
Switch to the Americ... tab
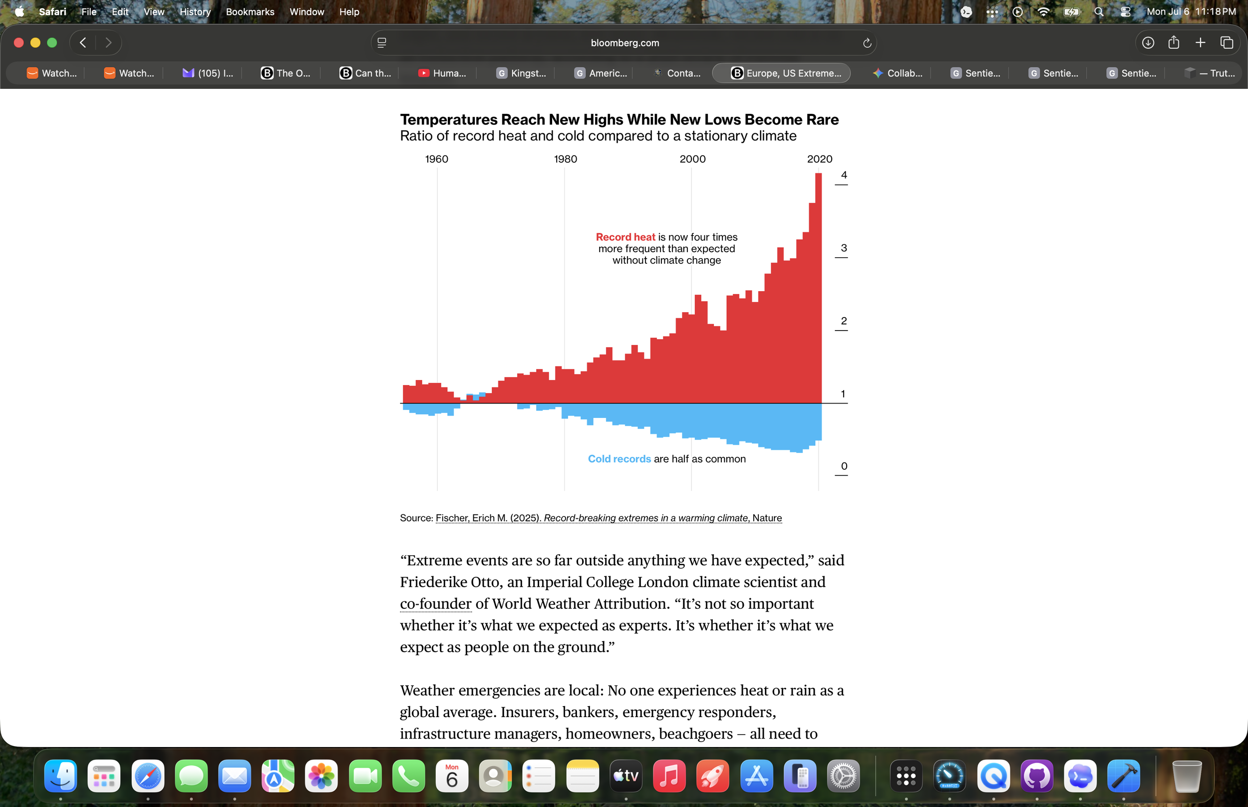(x=600, y=73)
